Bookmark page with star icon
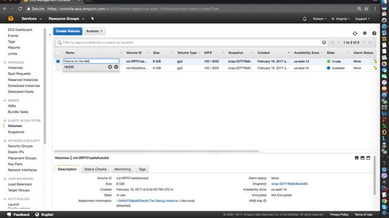This screenshot has width=389, height=218. click(x=366, y=8)
